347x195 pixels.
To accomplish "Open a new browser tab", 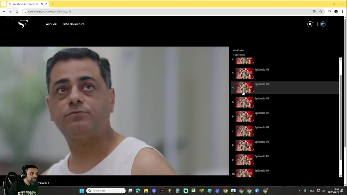I will (x=53, y=4).
